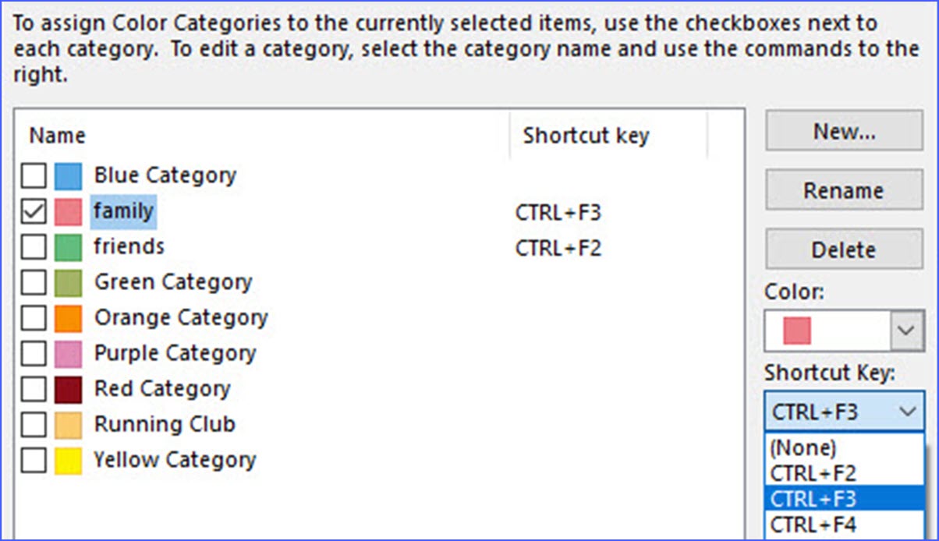939x541 pixels.
Task: Uncheck the family category checkbox
Action: pos(34,210)
